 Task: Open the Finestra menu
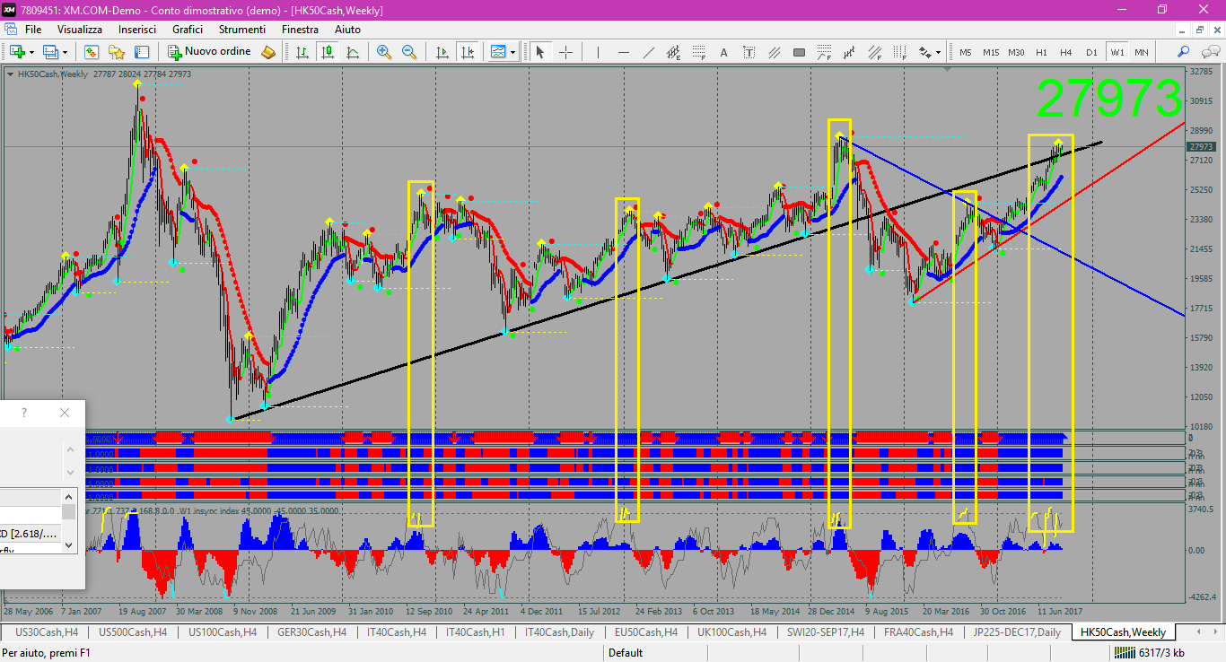tap(300, 30)
